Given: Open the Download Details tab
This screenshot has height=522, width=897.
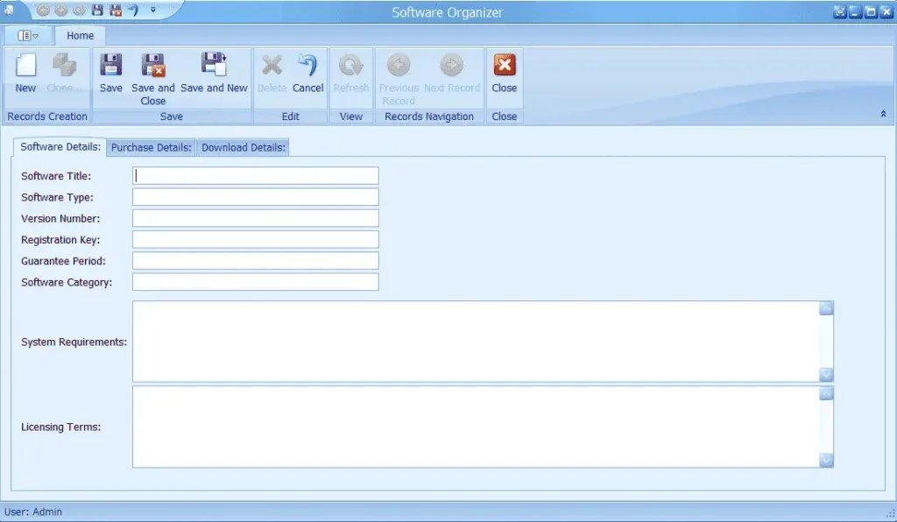Looking at the screenshot, I should [x=244, y=147].
